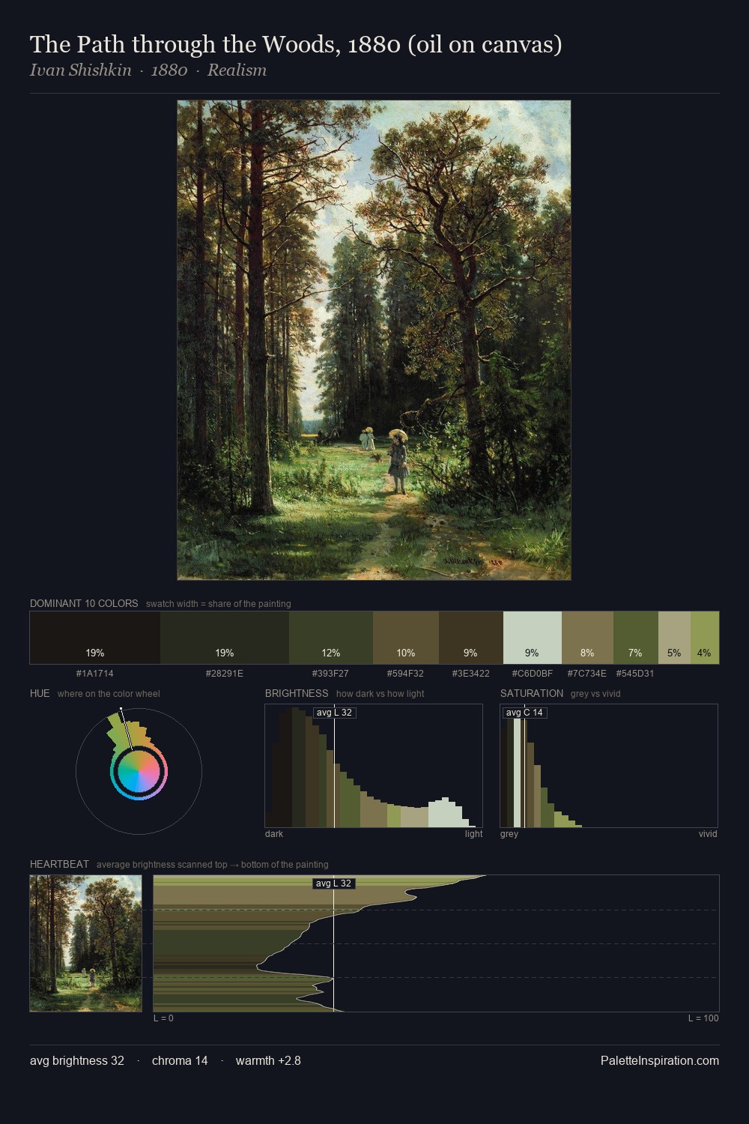Click the 'avg L 32' label in brightness chart
Screen dimensions: 749x1124
(334, 713)
